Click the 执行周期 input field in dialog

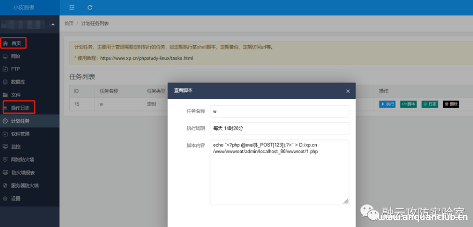(279, 128)
